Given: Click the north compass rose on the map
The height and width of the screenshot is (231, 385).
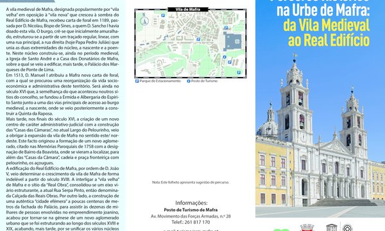Looking at the screenshot, I should coord(144,21).
